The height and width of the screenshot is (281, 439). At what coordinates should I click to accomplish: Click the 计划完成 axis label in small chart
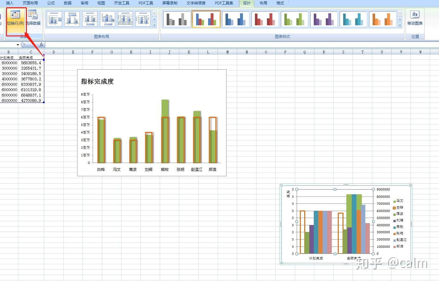(316, 259)
